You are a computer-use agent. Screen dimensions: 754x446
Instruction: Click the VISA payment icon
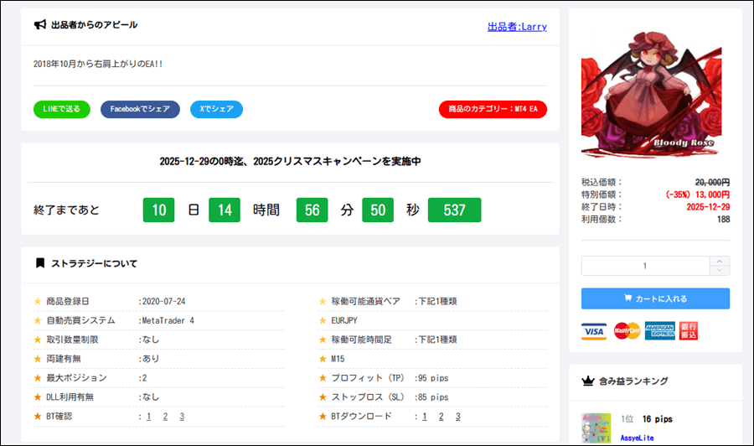[593, 331]
